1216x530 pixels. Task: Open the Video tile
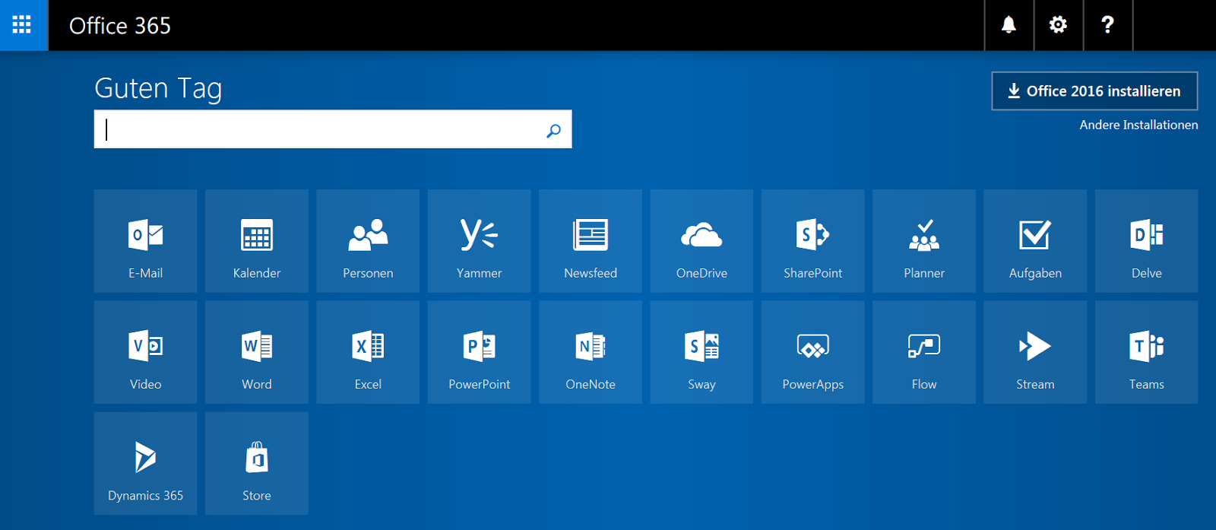pos(145,352)
